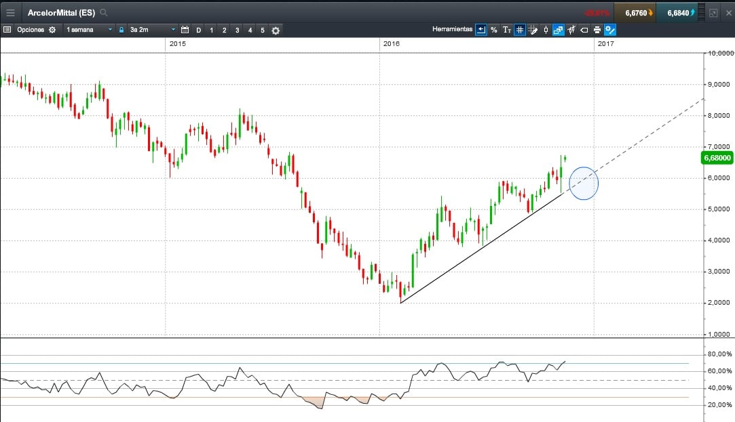The image size is (735, 422).
Task: Click the search magnifier next to ArcelorMittal
Action: click(x=104, y=12)
